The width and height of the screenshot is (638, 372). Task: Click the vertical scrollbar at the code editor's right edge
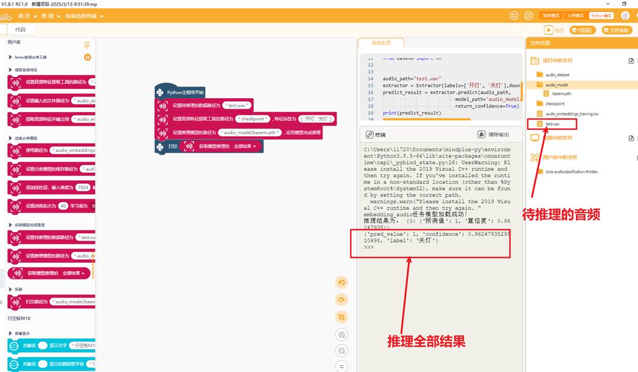tap(521, 91)
